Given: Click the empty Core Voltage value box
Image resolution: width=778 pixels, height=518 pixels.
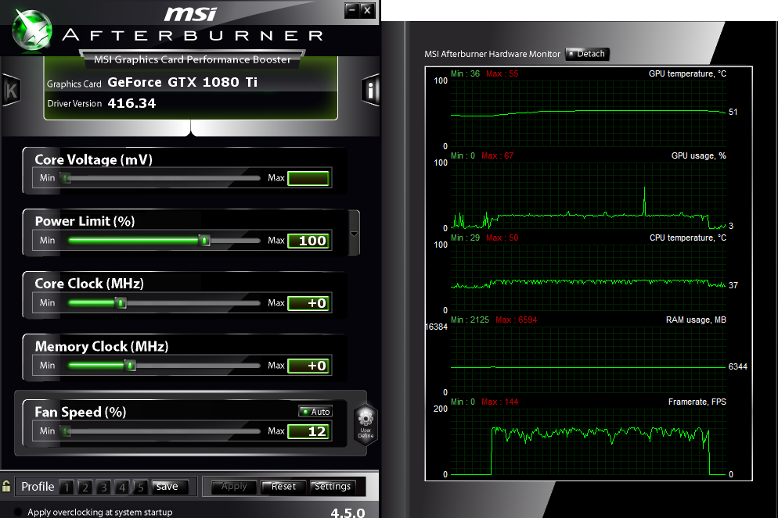Looking at the screenshot, I should click(x=308, y=178).
